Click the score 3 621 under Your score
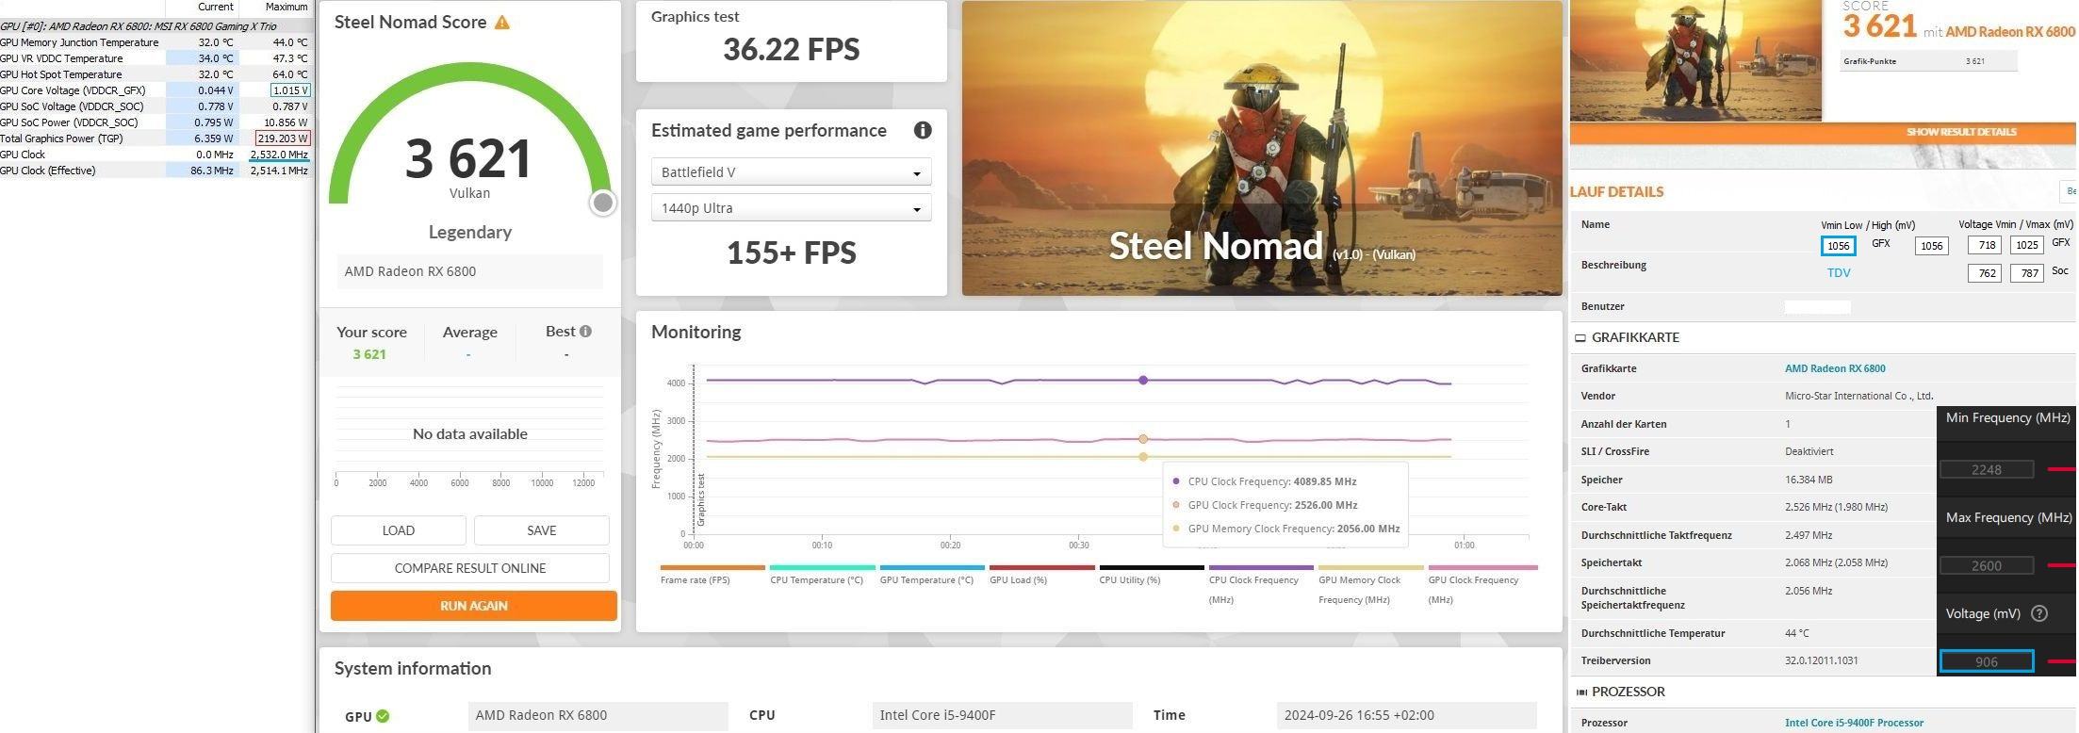Image resolution: width=2079 pixels, height=733 pixels. click(x=369, y=354)
